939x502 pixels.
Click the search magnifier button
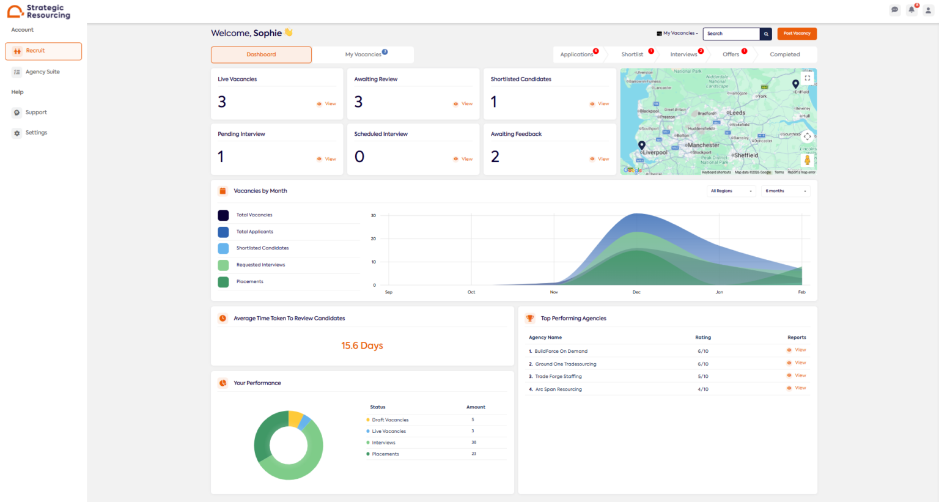tap(766, 34)
